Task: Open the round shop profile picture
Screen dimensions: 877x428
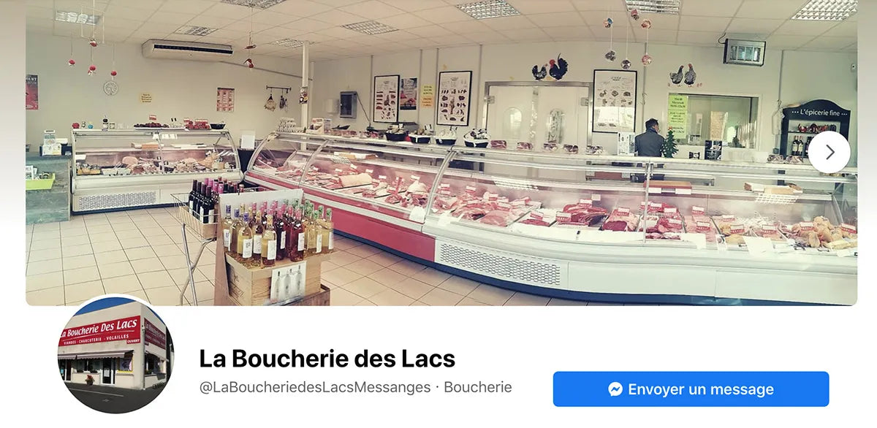Action: tap(115, 354)
